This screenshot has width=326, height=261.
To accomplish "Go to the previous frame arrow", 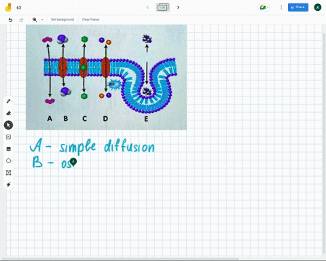I will pyautogui.click(x=147, y=7).
